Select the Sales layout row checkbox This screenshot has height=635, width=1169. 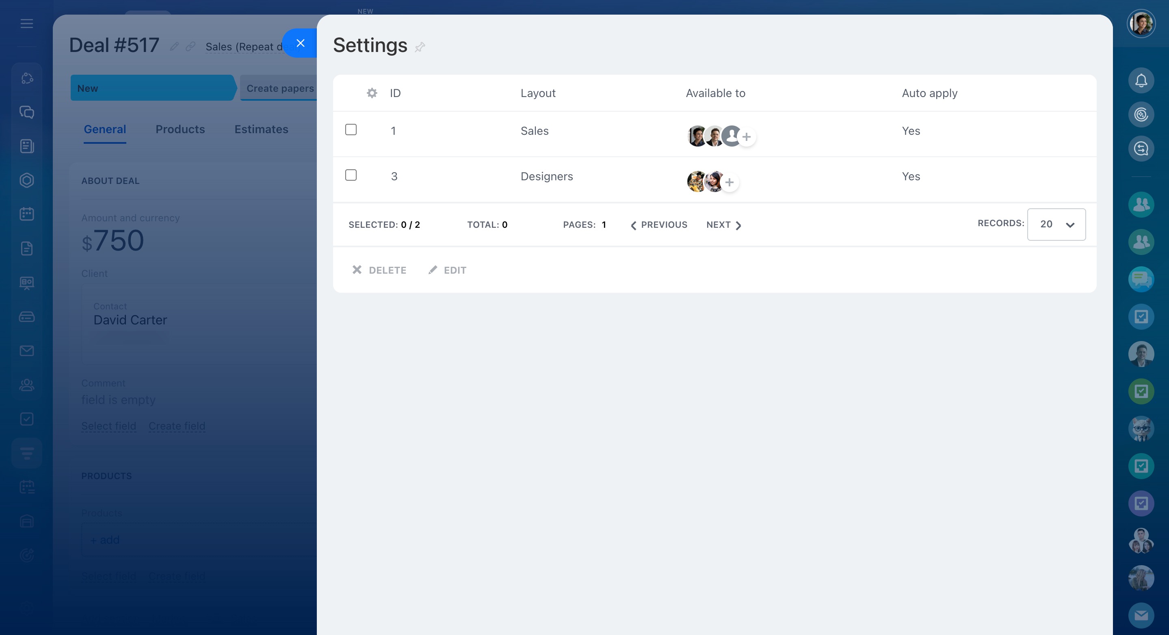pos(351,130)
